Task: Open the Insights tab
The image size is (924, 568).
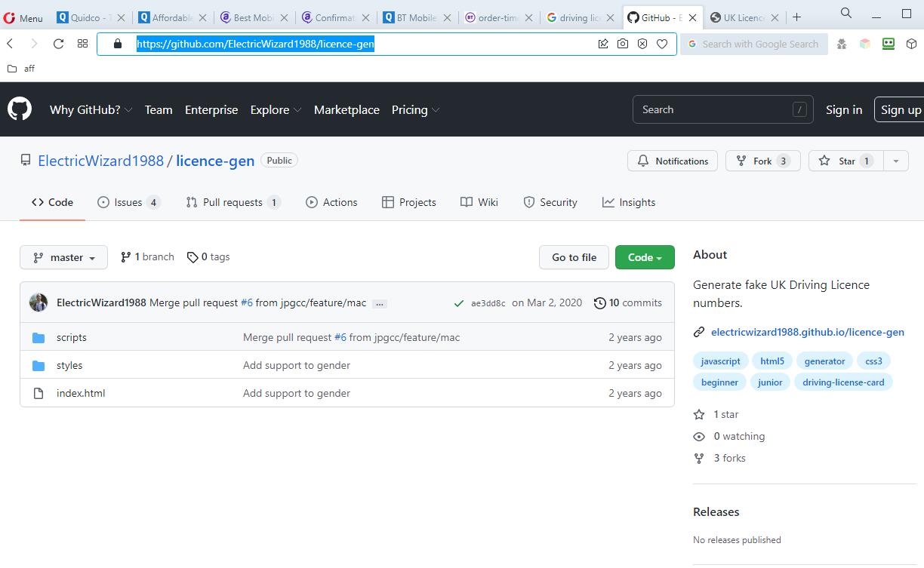Action: [629, 202]
